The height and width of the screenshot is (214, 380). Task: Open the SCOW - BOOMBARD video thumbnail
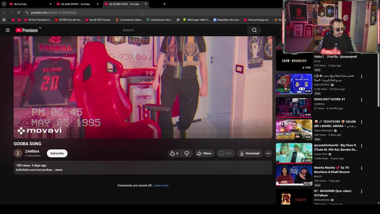[x=294, y=61]
